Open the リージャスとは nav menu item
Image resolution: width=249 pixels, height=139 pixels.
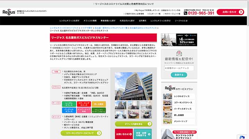[181, 21]
